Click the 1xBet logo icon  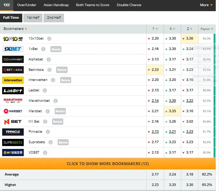pos(13,49)
